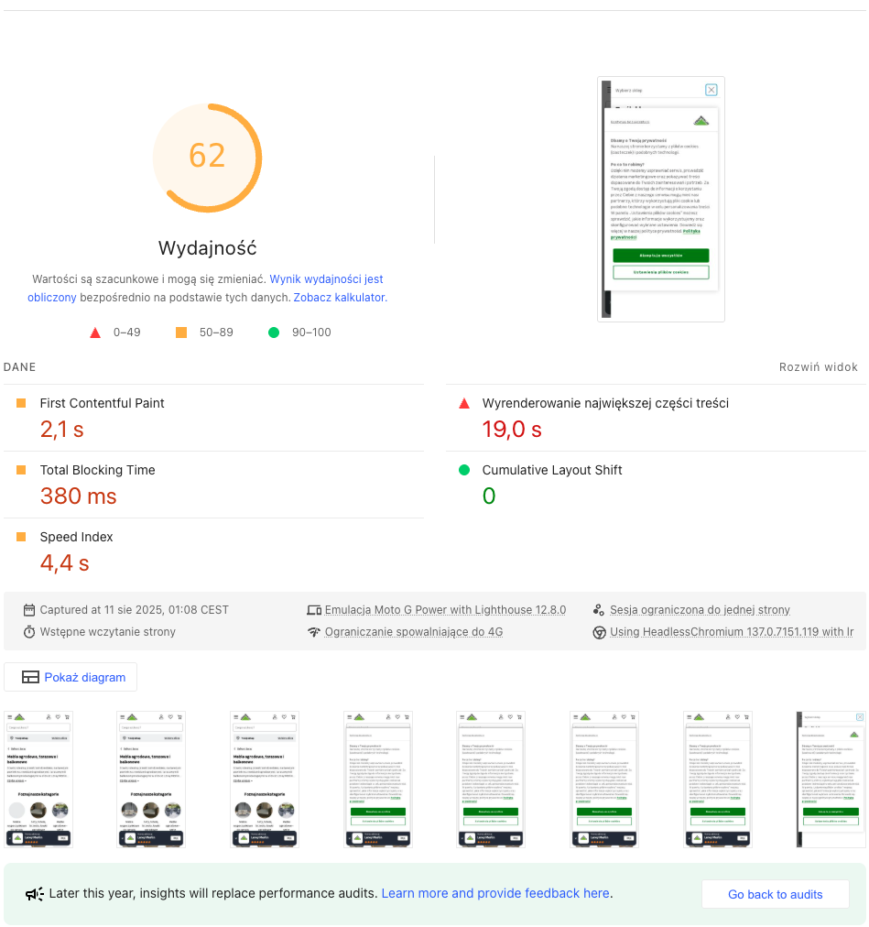Click the circular 62 performance score gauge
869x927 pixels.
coord(207,158)
